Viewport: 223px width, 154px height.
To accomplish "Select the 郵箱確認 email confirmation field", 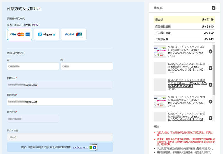I will coord(60,102).
